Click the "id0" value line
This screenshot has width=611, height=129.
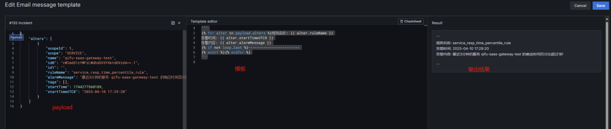[92, 63]
